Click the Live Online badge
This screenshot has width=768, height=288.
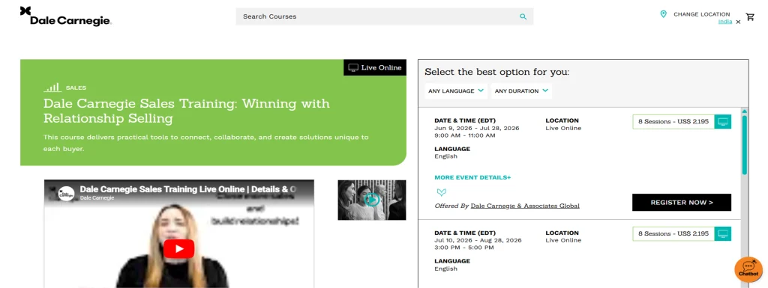point(375,67)
